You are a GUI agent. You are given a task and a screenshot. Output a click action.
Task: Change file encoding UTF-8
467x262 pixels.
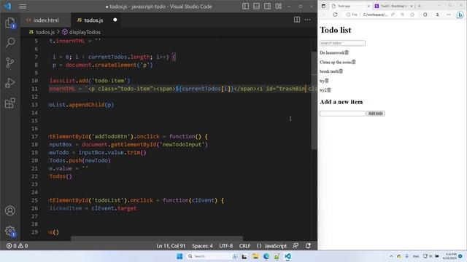(x=226, y=246)
